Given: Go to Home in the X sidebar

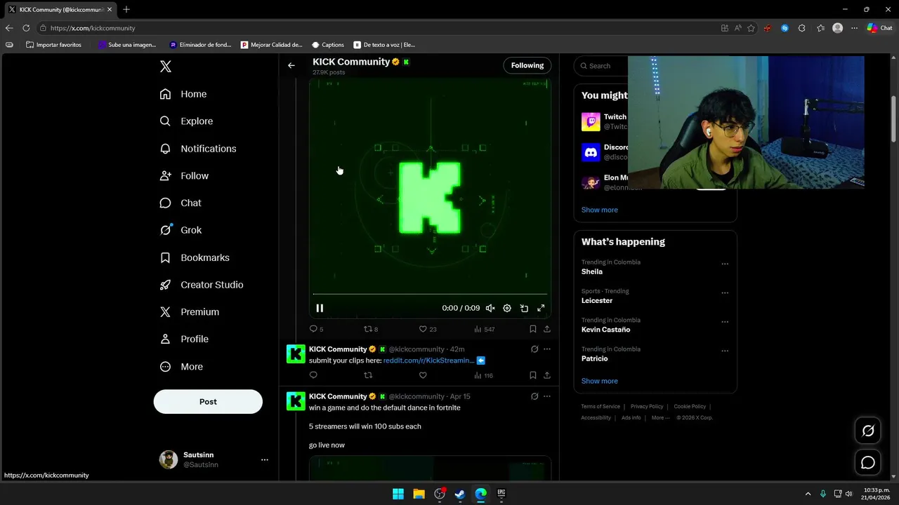Looking at the screenshot, I should point(183,94).
